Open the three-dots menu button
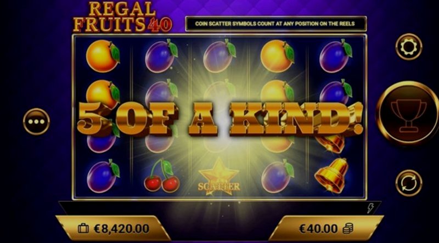The height and width of the screenshot is (243, 439). coord(36,122)
